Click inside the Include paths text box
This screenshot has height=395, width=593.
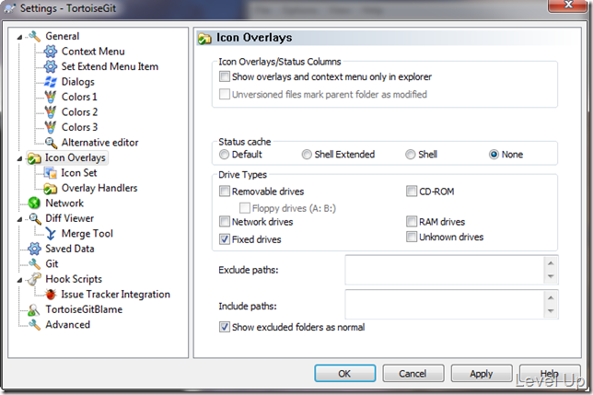[445, 305]
